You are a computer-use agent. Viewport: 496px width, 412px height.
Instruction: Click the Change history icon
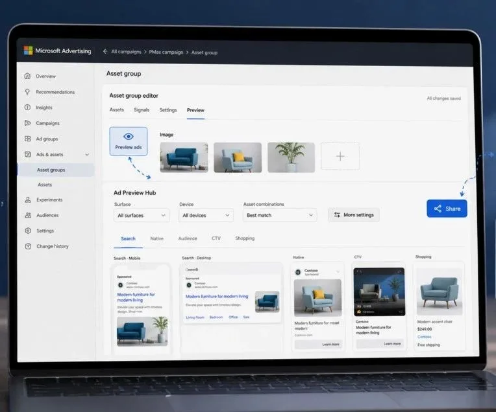tap(28, 246)
